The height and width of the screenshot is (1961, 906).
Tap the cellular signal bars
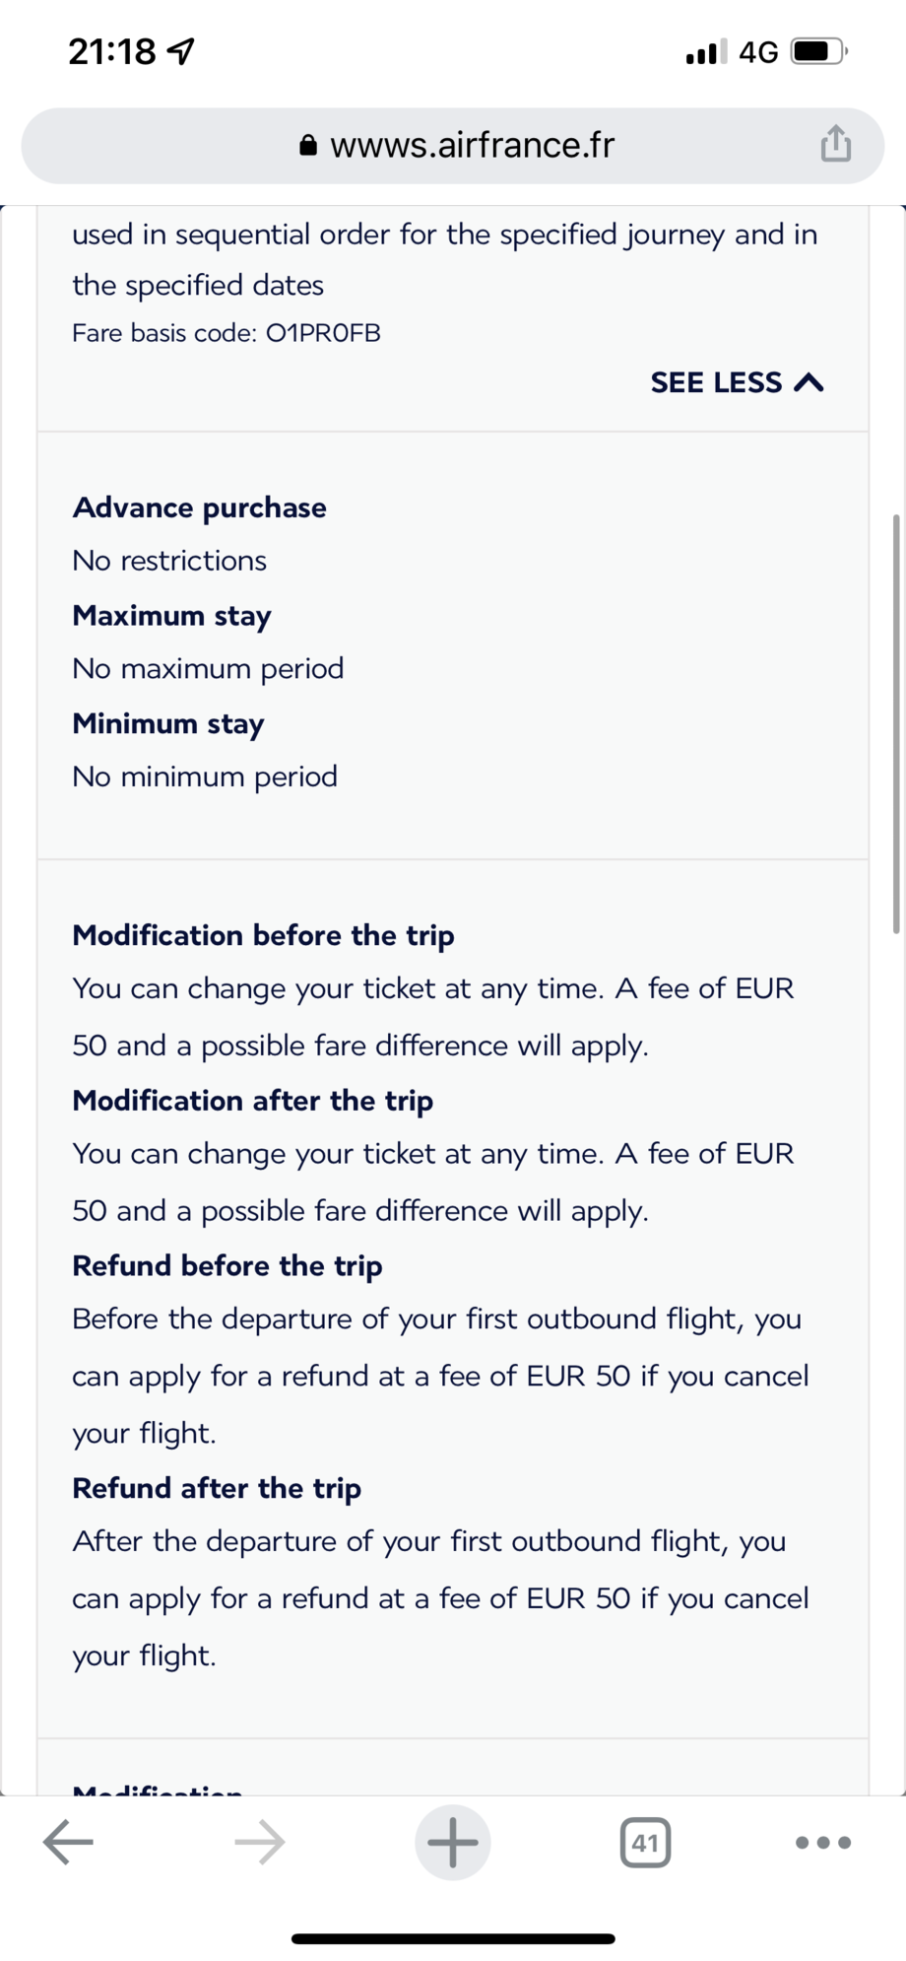click(706, 51)
